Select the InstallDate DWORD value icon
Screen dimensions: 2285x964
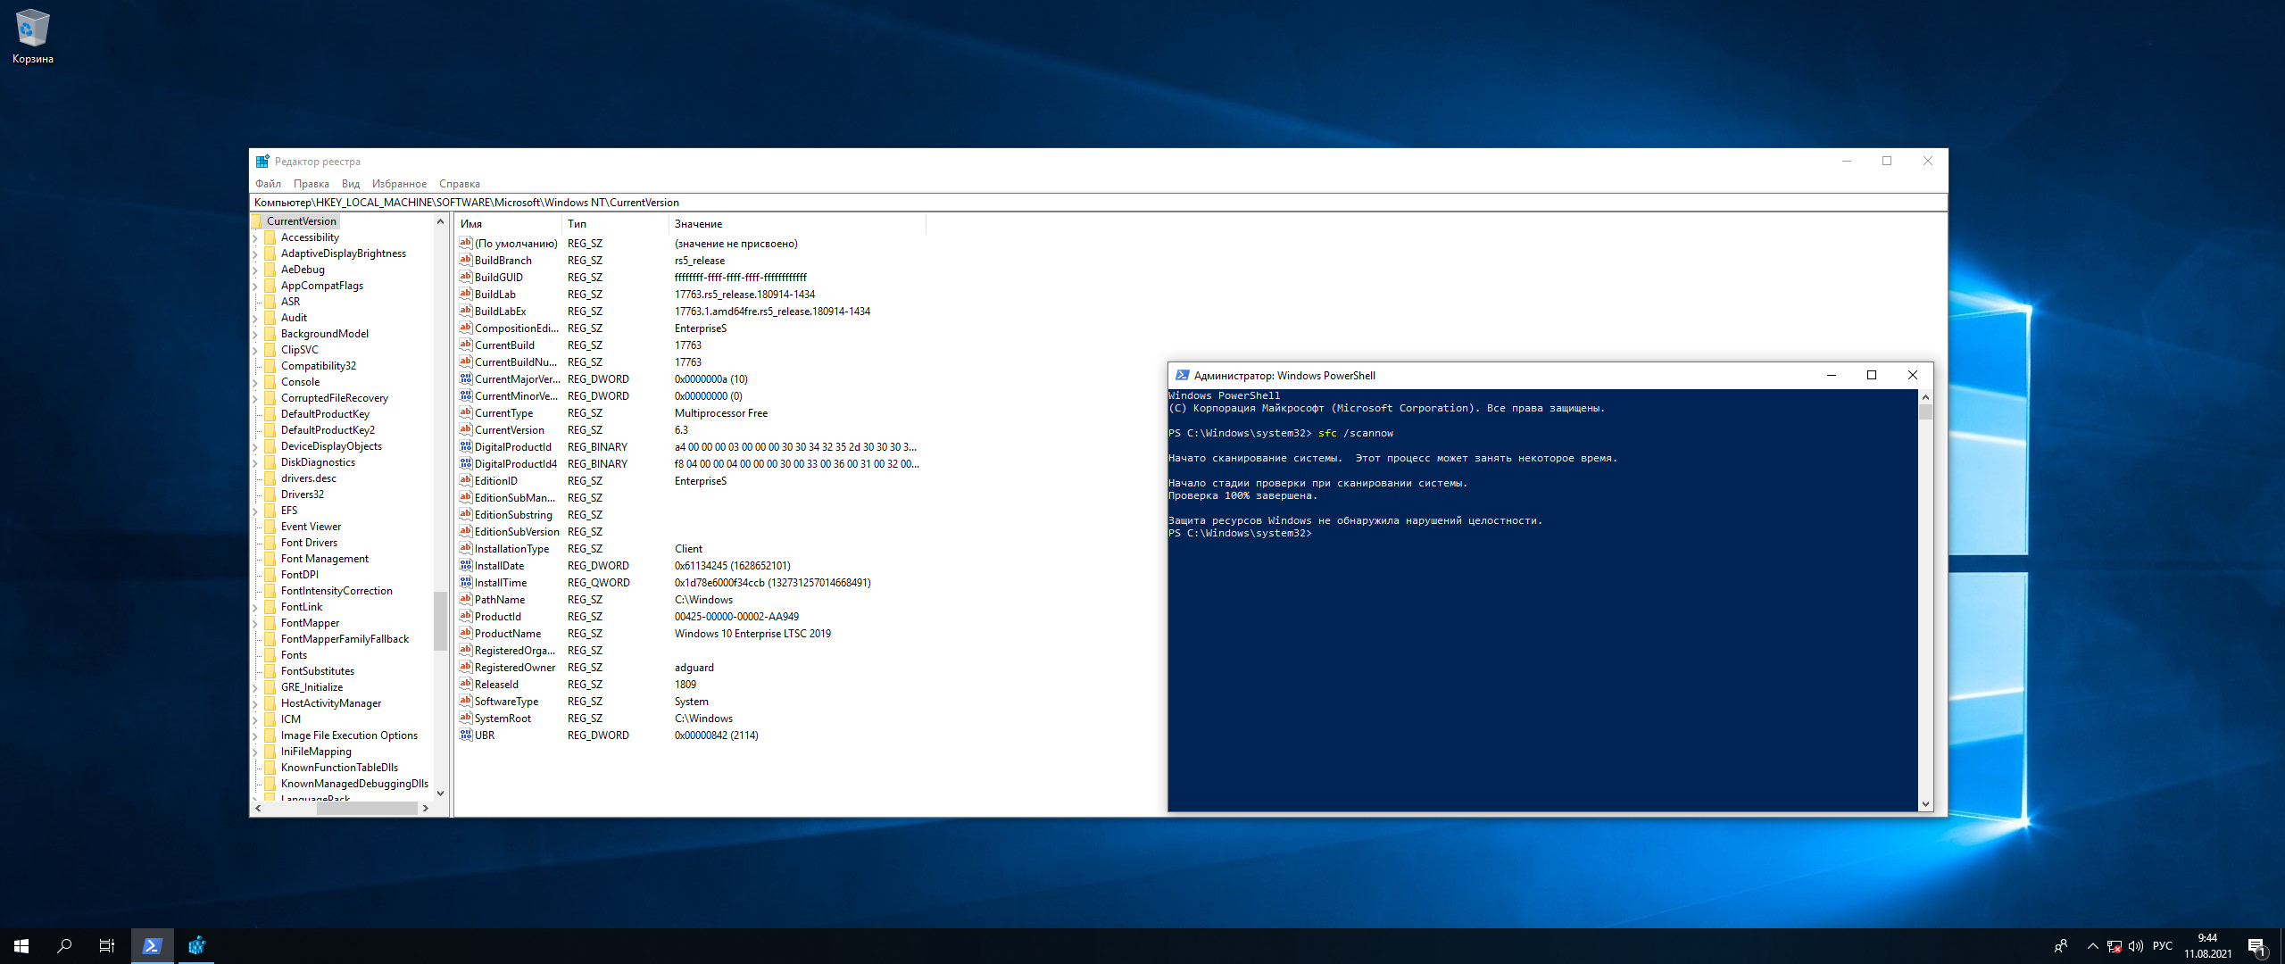(x=466, y=565)
